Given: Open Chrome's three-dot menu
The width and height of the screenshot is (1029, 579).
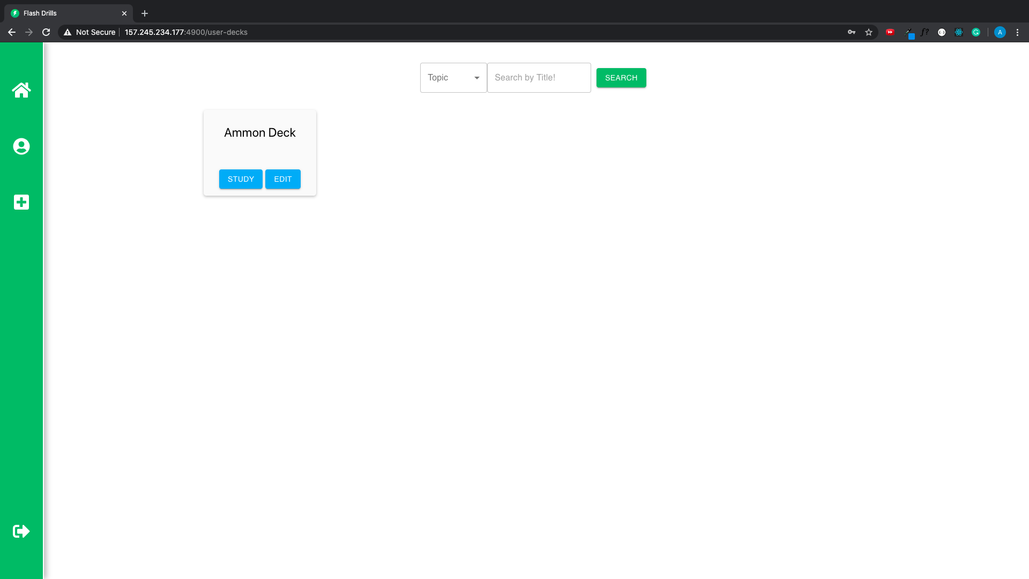Looking at the screenshot, I should pos(1017,32).
